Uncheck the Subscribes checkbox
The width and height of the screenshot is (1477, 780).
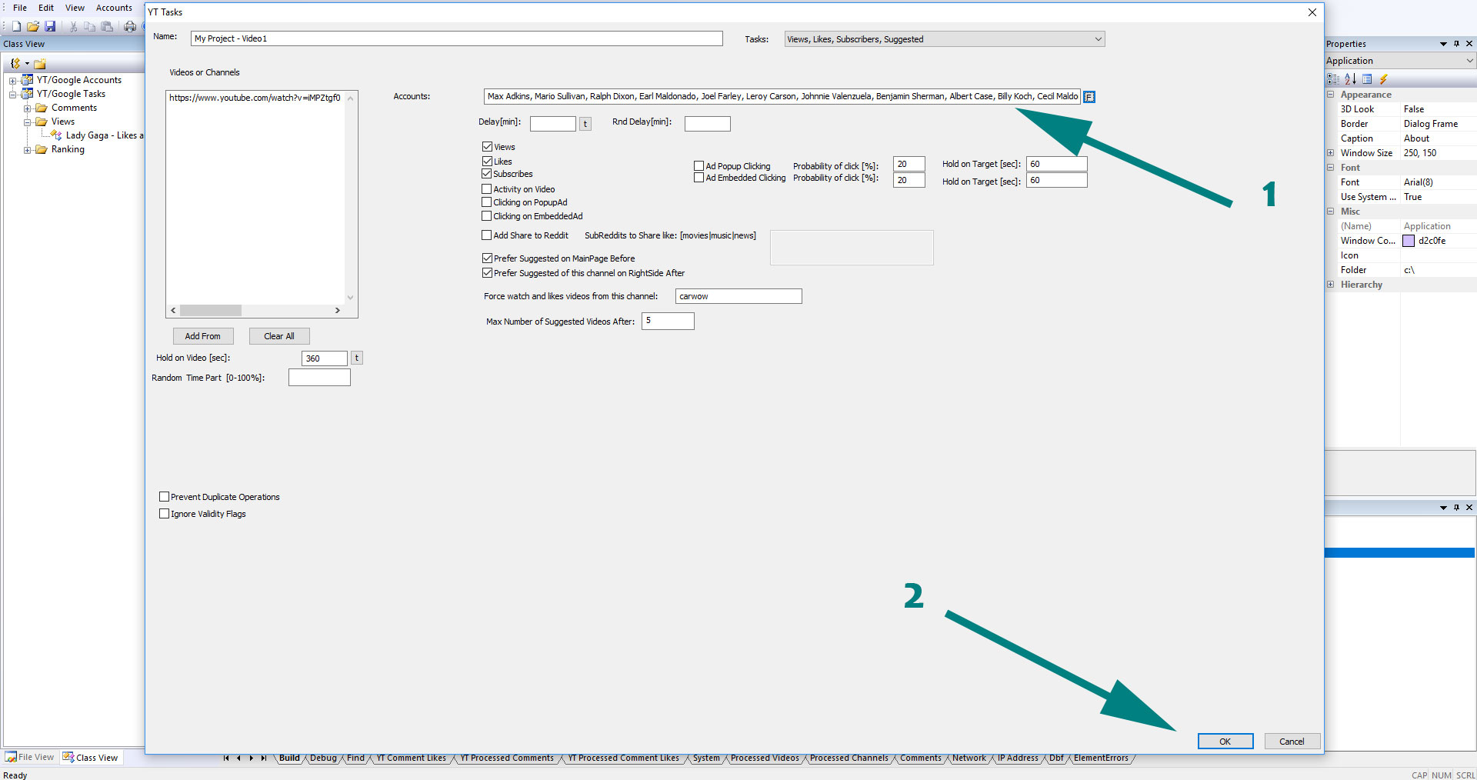coord(487,174)
